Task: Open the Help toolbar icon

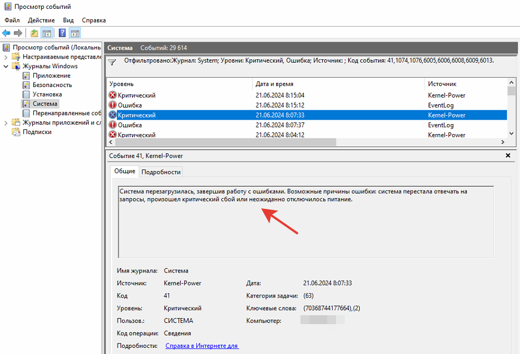Action: coord(62,33)
